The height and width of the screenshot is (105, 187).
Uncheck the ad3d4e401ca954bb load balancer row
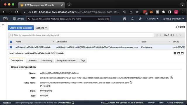click(11, 47)
